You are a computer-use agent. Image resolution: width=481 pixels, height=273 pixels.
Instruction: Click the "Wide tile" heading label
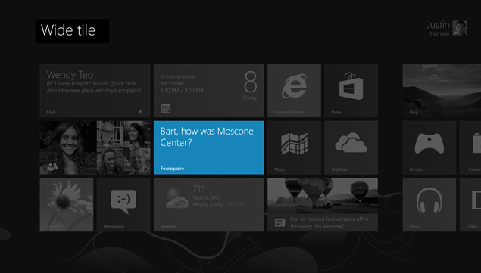pos(68,30)
